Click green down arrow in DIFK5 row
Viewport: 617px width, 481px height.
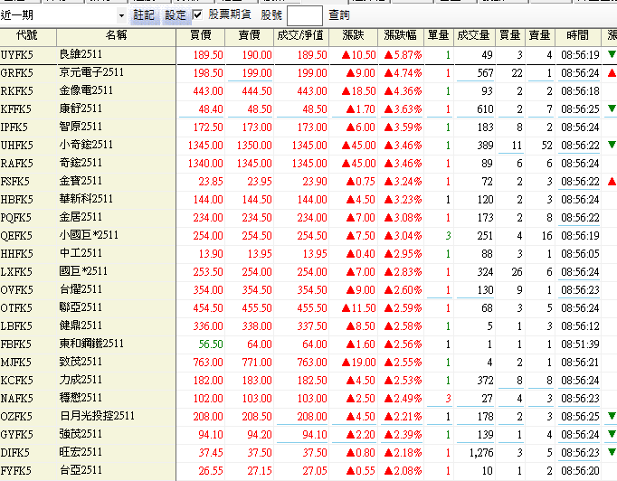coord(612,452)
